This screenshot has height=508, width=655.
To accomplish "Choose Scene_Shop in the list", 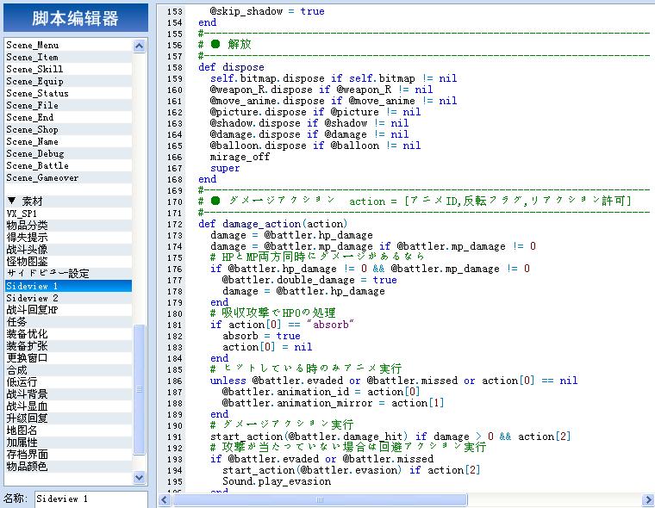I will pyautogui.click(x=68, y=130).
